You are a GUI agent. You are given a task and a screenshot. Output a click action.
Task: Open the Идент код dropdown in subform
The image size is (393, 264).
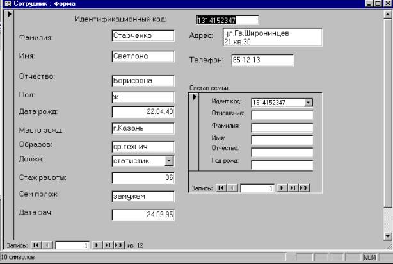click(x=309, y=103)
